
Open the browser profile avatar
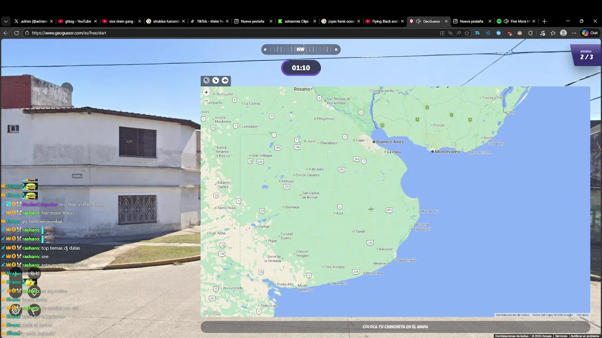click(563, 33)
